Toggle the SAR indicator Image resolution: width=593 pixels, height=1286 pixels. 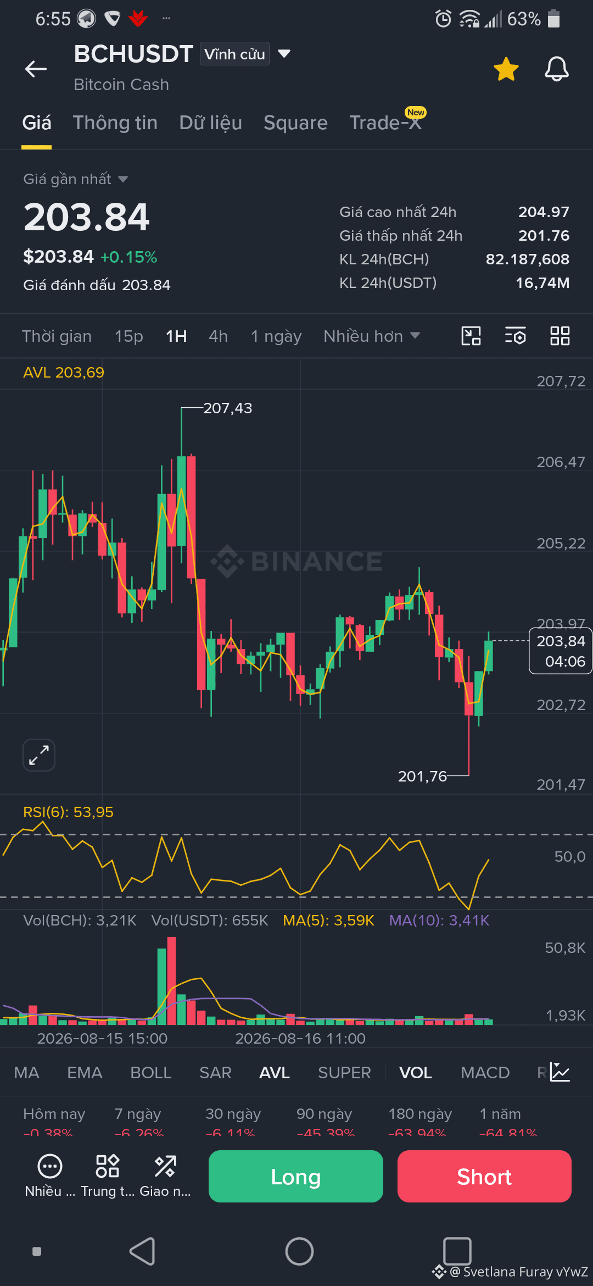215,1073
